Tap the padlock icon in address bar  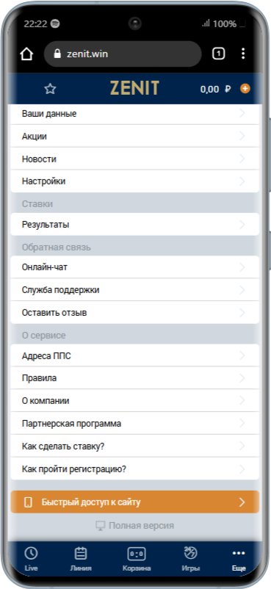point(57,54)
